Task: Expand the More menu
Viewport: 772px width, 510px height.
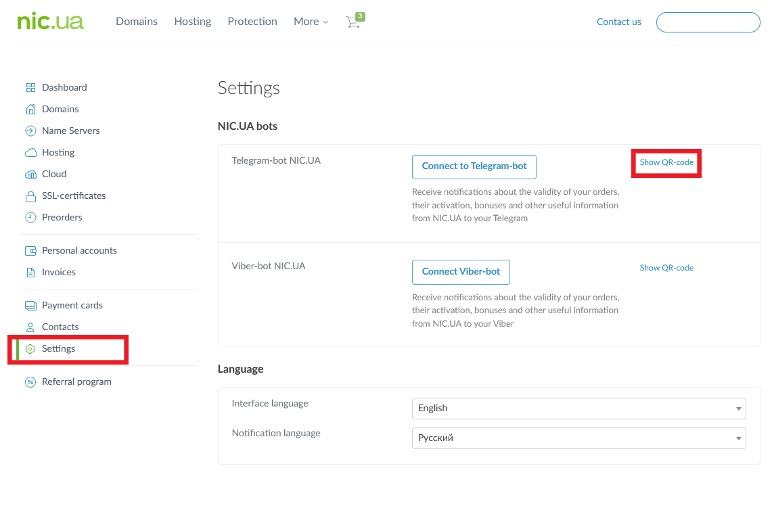Action: pyautogui.click(x=311, y=22)
